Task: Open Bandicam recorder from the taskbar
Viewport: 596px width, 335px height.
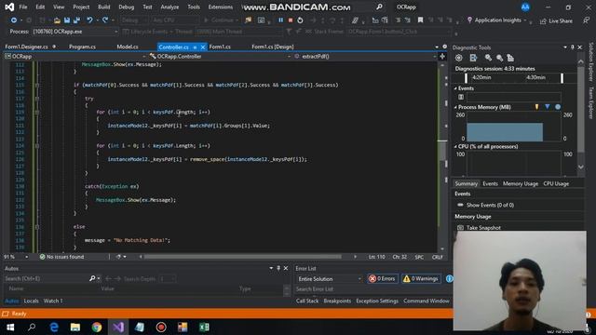Action: coord(161,327)
